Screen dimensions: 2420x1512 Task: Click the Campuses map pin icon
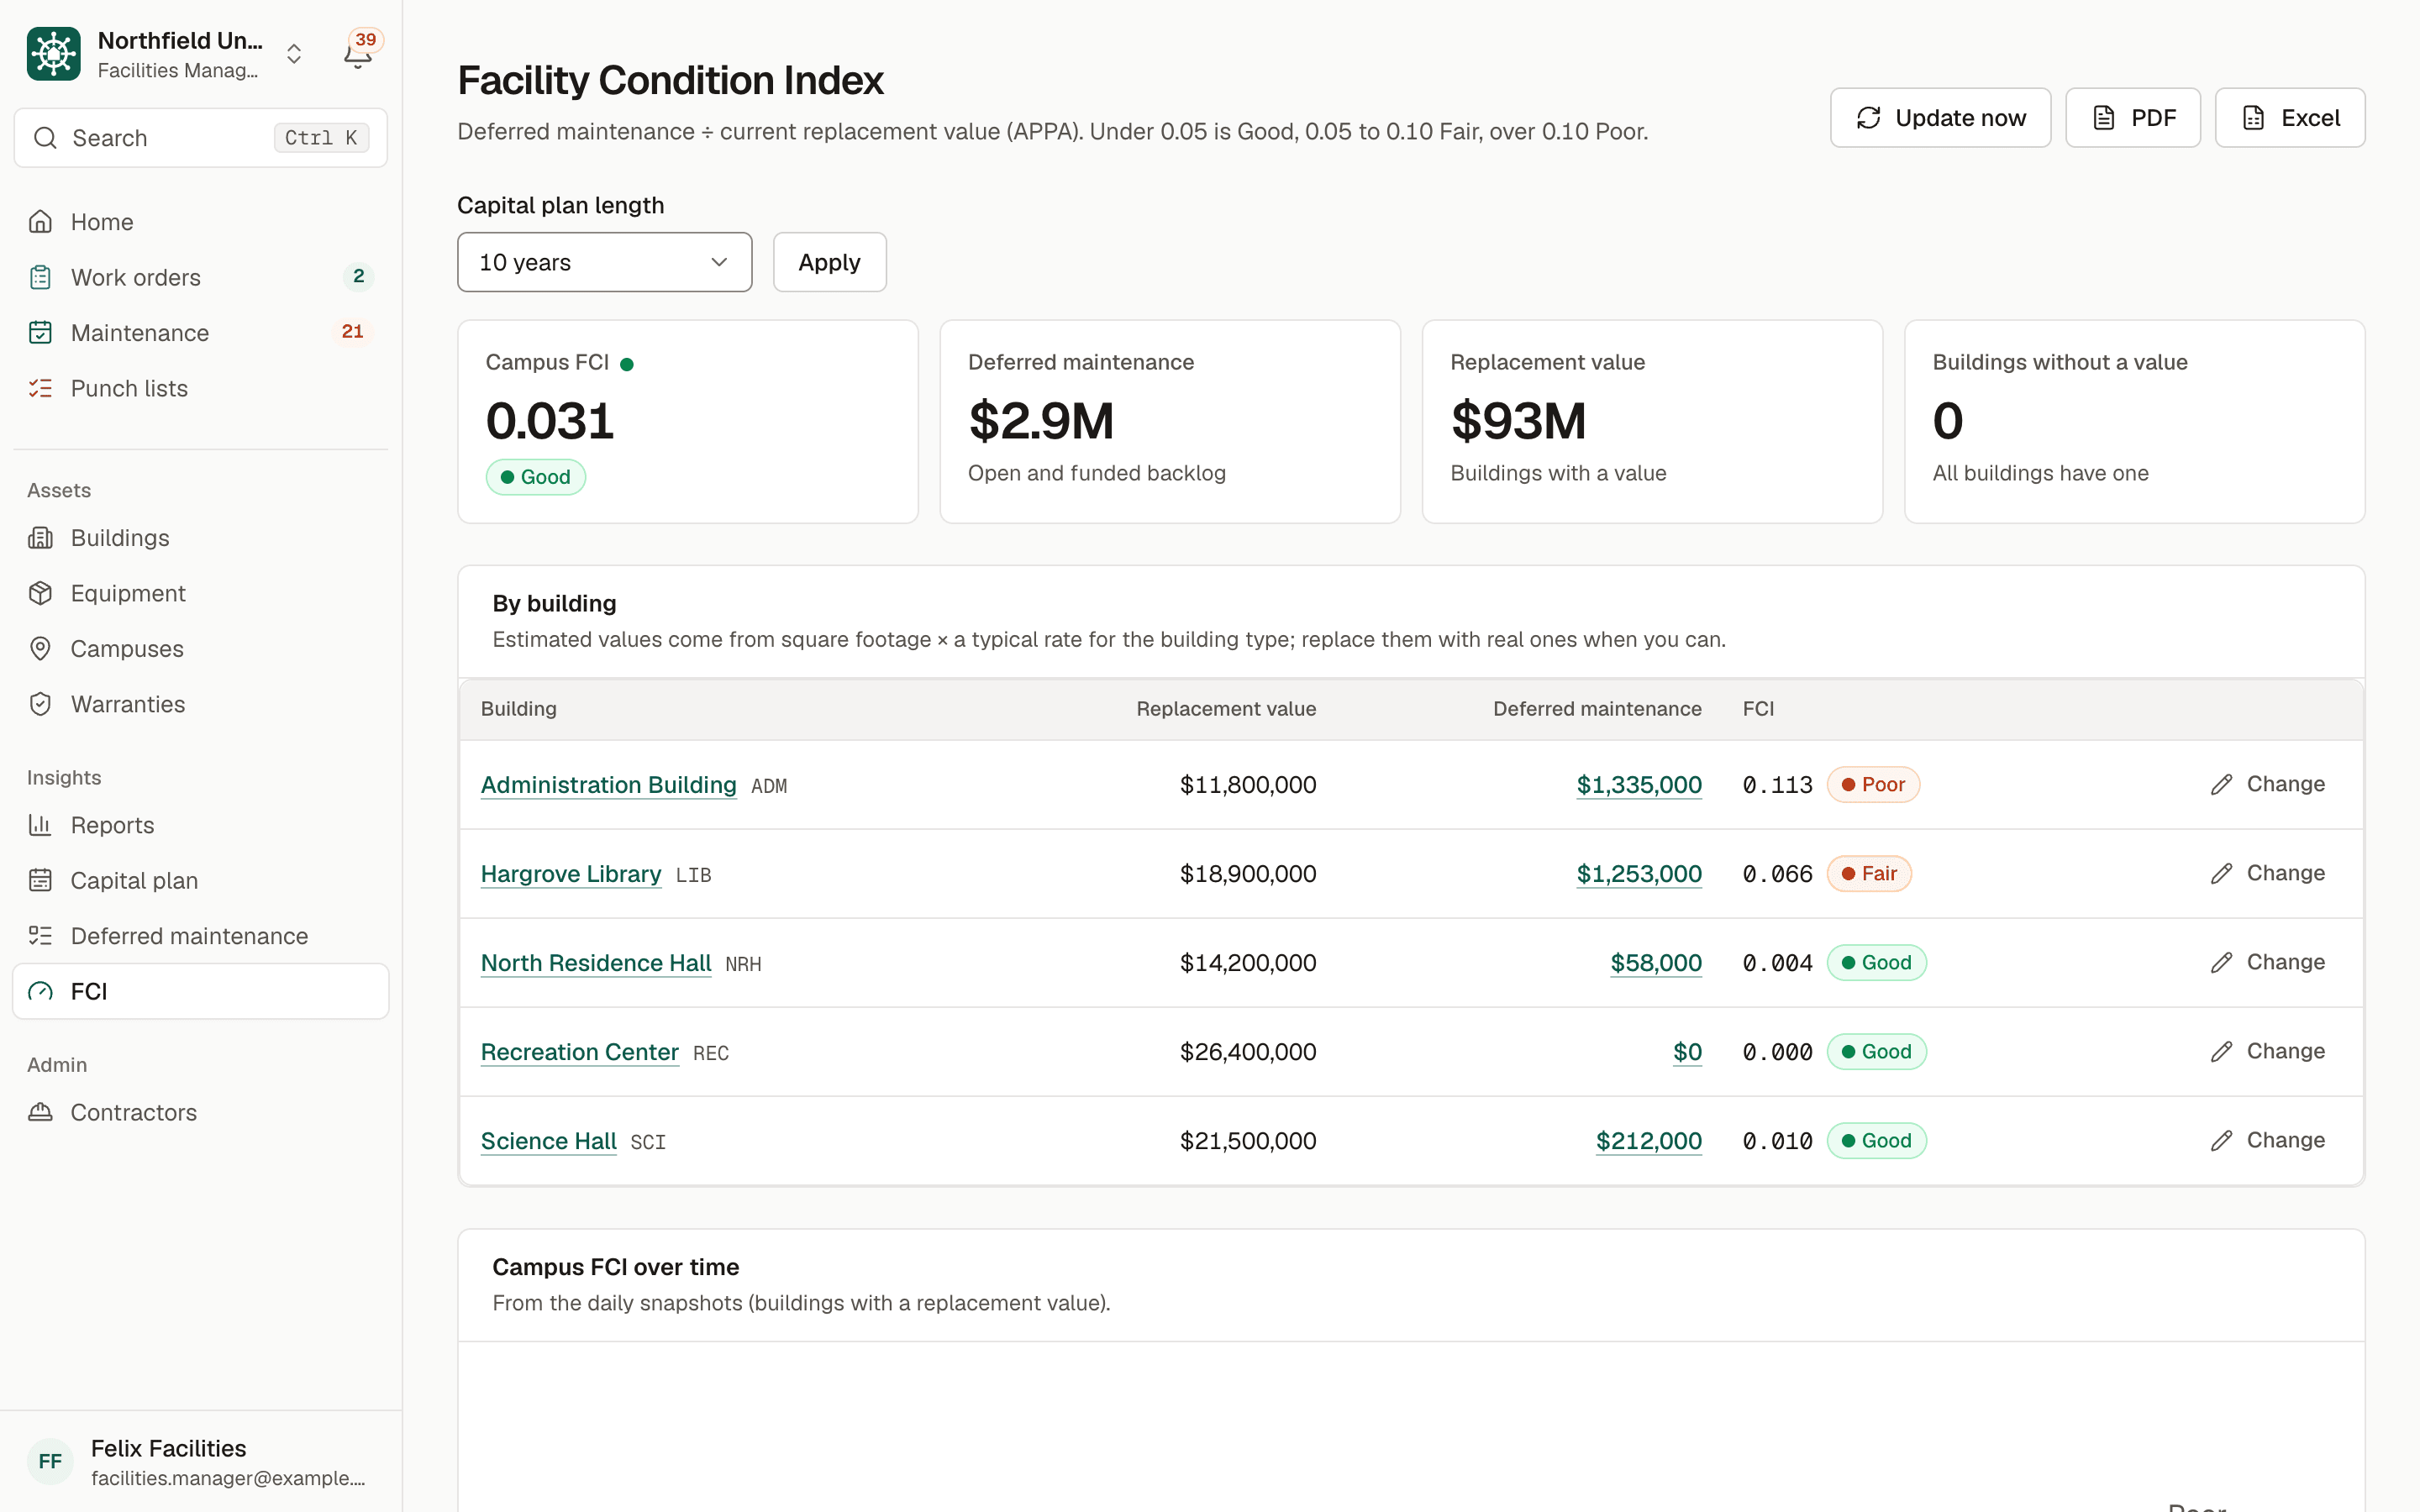point(40,649)
